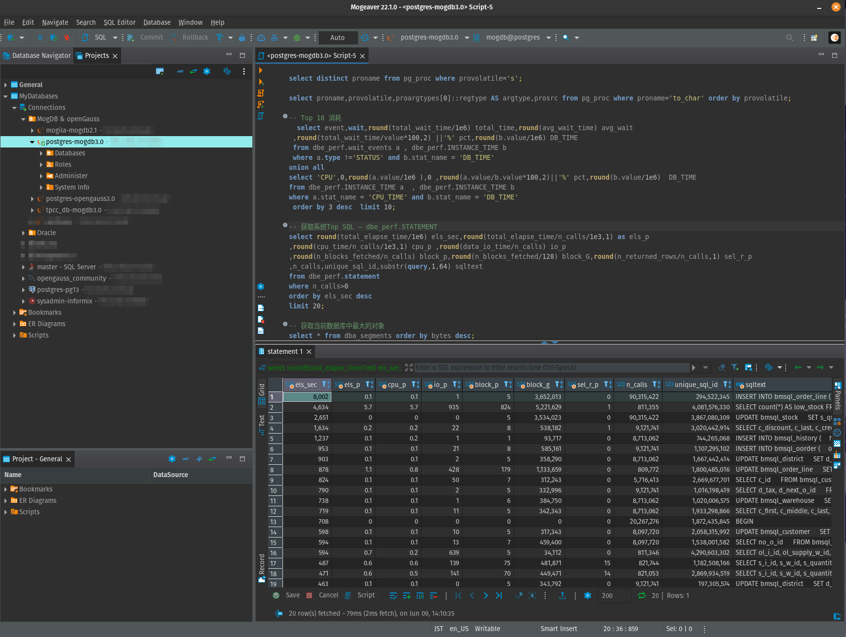
Task: Click the debug bug icon
Action: tap(297, 38)
